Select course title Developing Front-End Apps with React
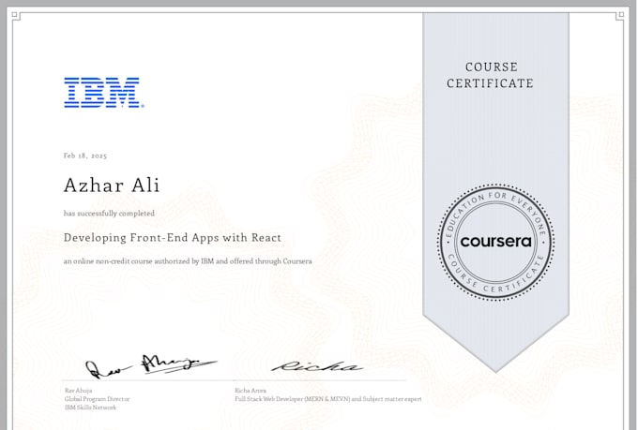This screenshot has width=638, height=430. (173, 238)
